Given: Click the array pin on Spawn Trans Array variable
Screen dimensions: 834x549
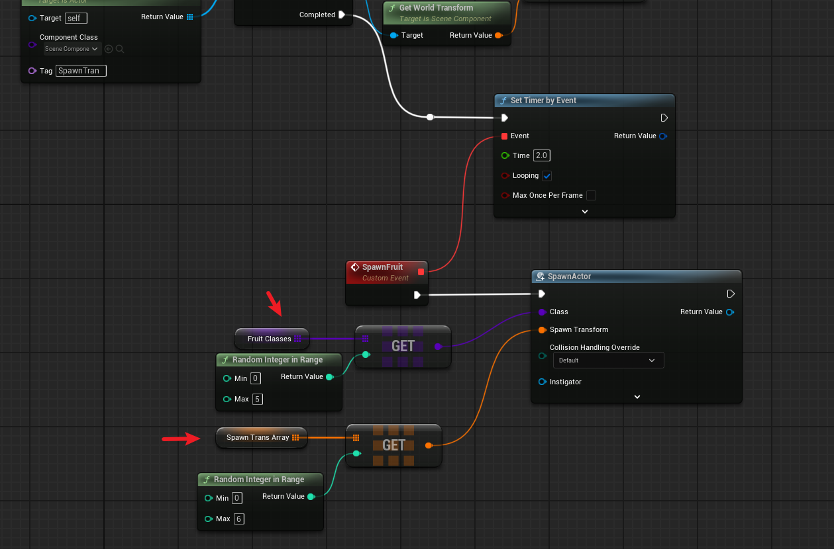Looking at the screenshot, I should (x=295, y=437).
